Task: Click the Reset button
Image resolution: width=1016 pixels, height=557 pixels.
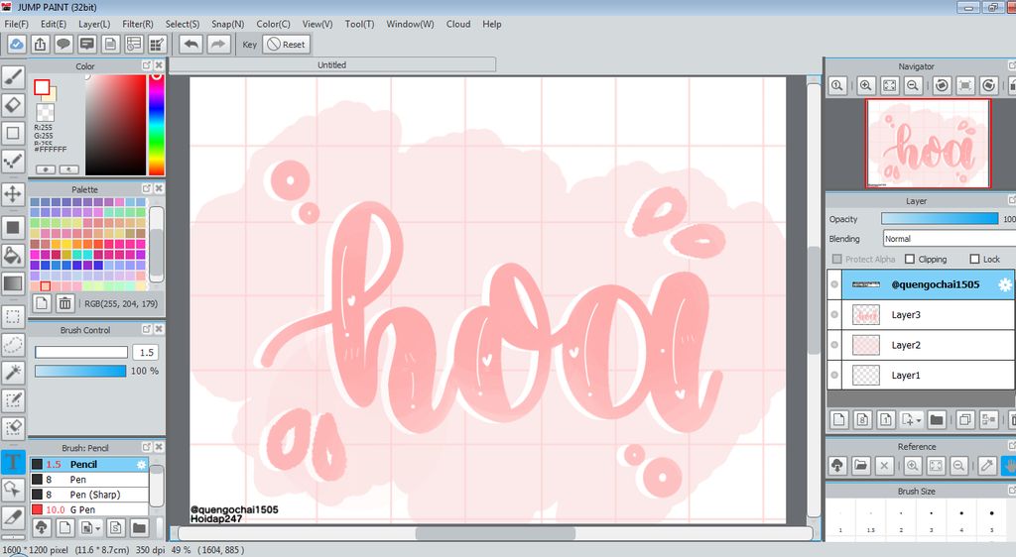Action: (x=287, y=44)
